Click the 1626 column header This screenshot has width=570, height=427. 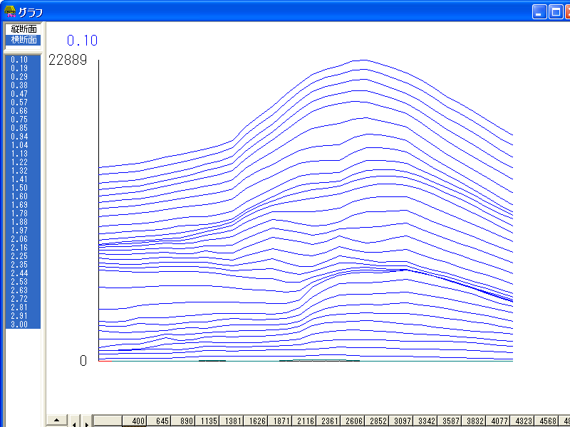[256, 421]
